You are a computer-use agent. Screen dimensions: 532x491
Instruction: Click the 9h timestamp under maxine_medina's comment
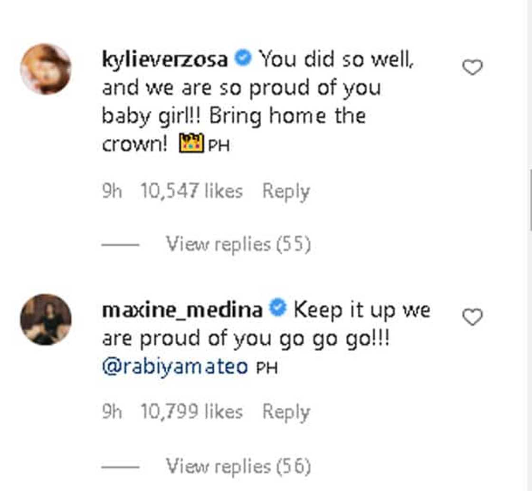(x=112, y=412)
